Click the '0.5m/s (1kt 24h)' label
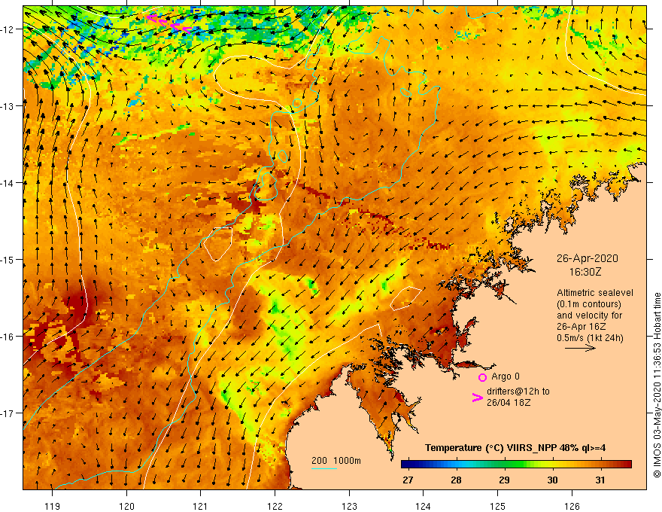This screenshot has height=512, width=662. pyautogui.click(x=590, y=338)
